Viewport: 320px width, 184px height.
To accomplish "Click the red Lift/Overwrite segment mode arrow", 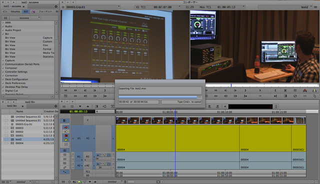I will coord(66,127).
